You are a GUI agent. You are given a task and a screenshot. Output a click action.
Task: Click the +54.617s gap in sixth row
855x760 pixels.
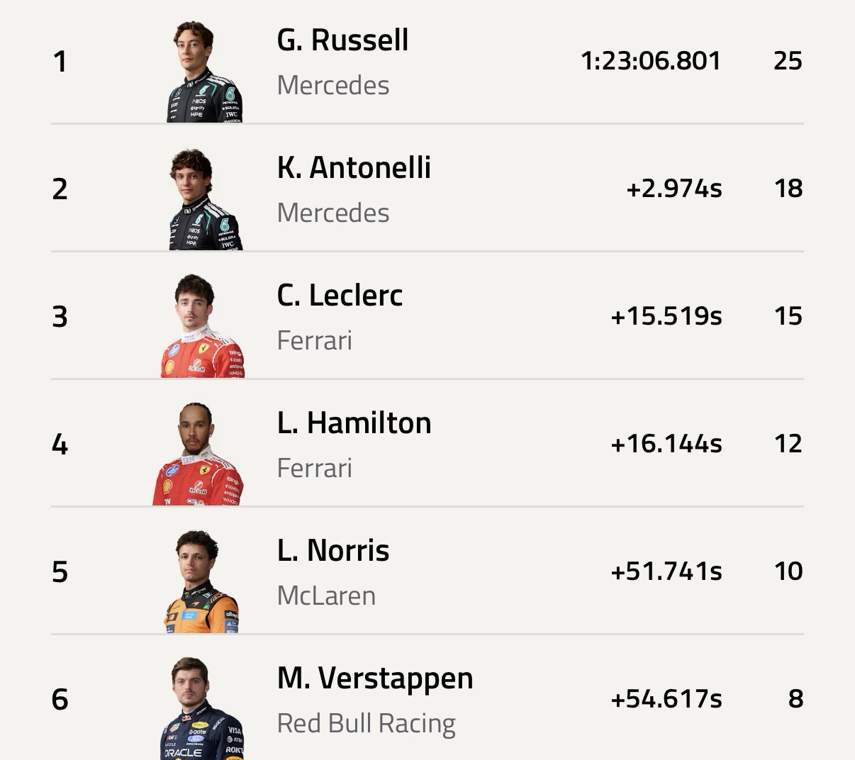[666, 699]
